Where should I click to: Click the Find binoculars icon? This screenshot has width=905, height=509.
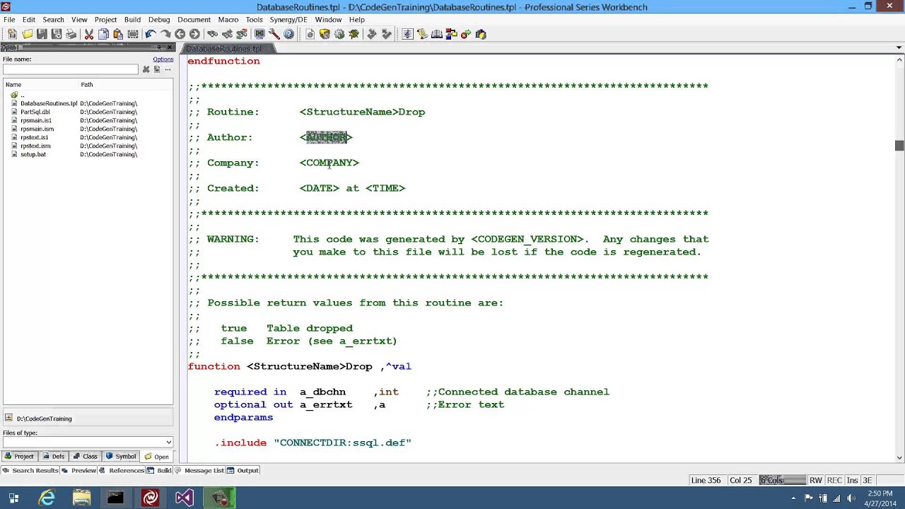pos(212,34)
